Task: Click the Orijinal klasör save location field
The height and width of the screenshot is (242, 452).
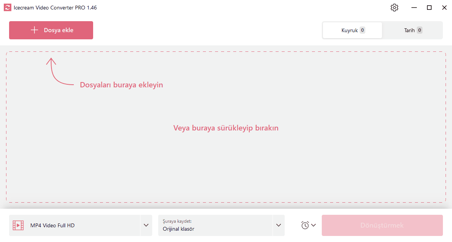Action: click(215, 225)
